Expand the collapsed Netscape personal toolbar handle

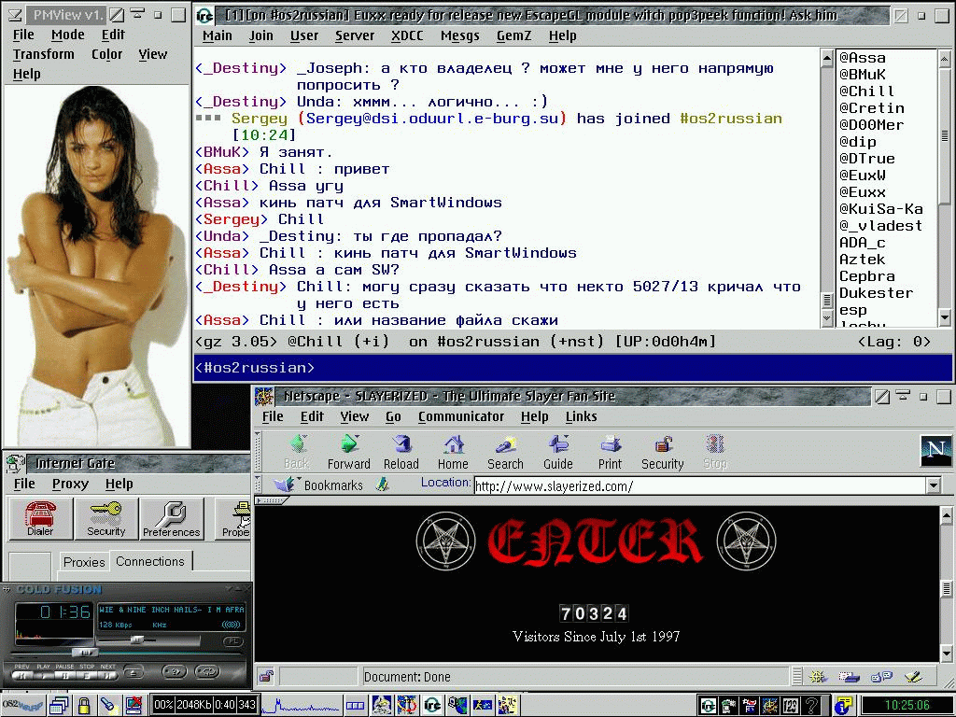pos(273,500)
